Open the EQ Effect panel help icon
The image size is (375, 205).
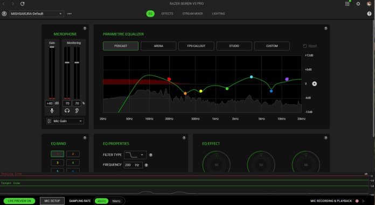[325, 138]
